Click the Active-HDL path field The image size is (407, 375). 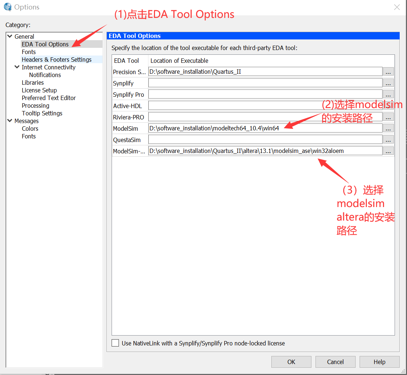click(x=265, y=106)
